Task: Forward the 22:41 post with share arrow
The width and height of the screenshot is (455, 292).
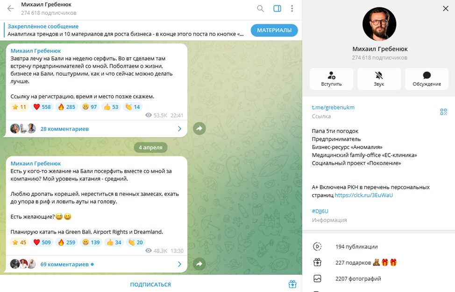Action: pos(199,128)
